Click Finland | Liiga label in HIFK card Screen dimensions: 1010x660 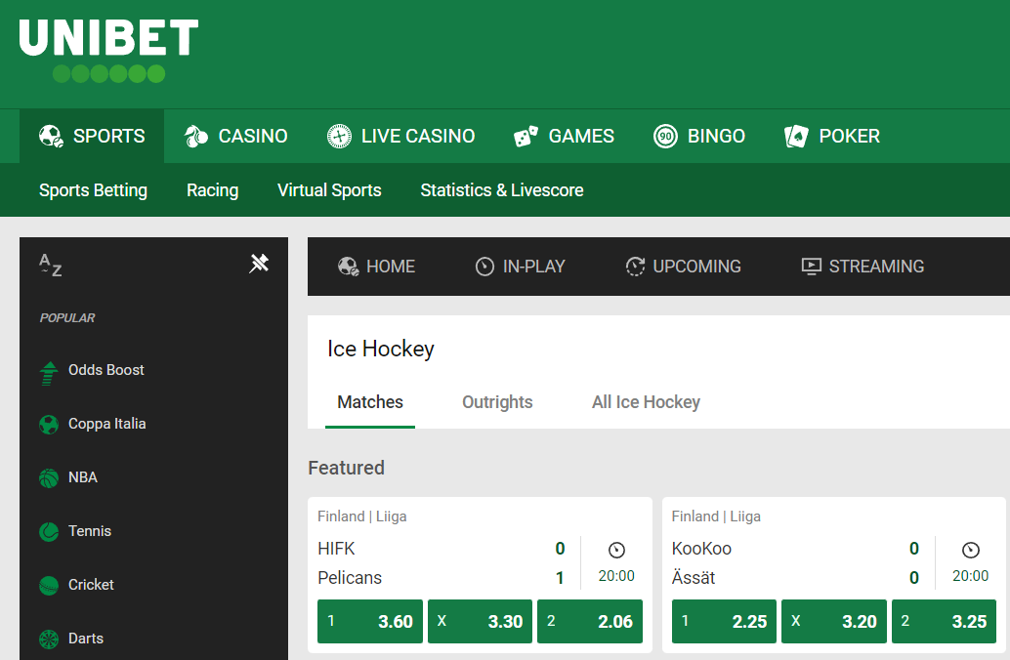[x=362, y=516]
